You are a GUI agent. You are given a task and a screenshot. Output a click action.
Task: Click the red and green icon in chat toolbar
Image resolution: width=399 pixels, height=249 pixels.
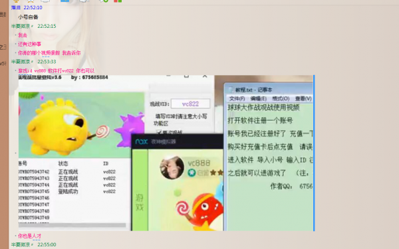coord(118,1)
